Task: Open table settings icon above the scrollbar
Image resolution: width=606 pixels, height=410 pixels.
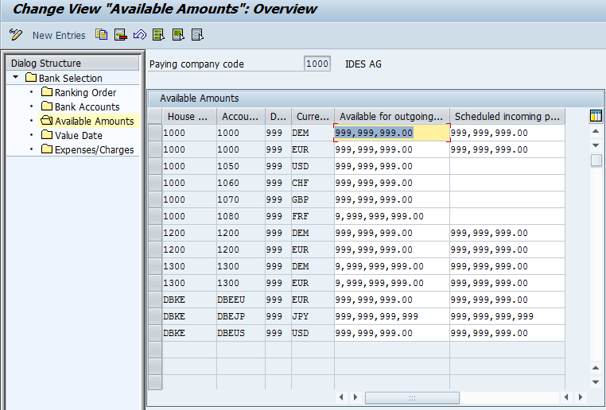Action: [596, 116]
